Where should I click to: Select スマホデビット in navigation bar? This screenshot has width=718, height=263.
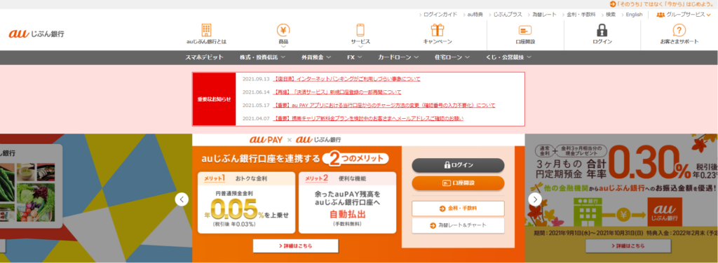coord(204,57)
